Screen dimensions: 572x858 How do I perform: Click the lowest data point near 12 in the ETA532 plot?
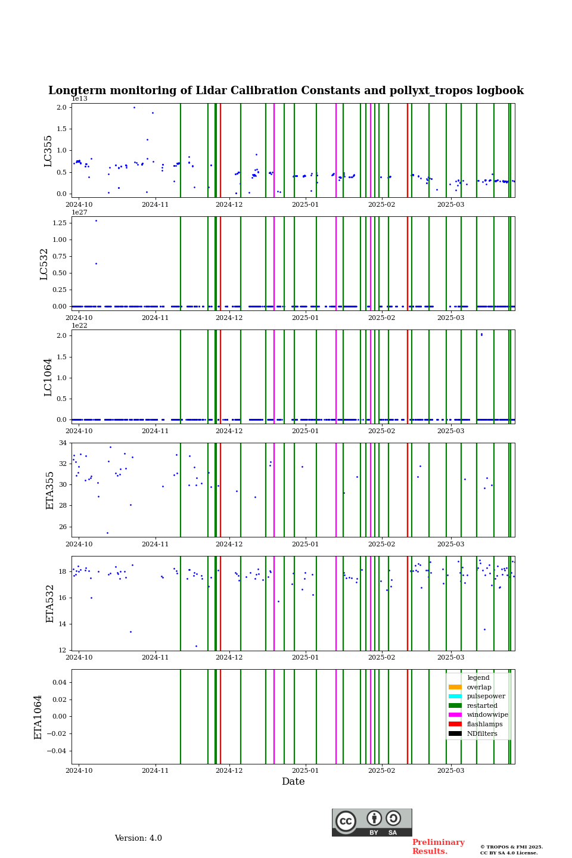(x=196, y=646)
